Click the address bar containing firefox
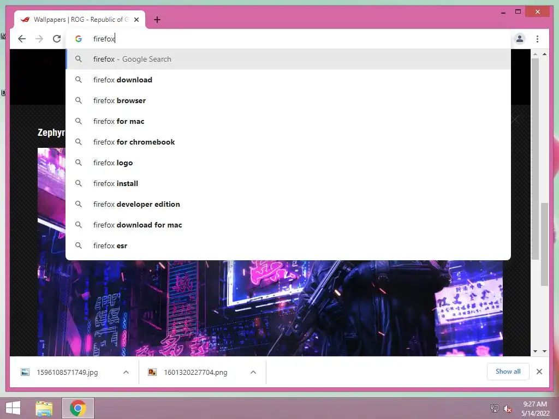 click(x=288, y=39)
